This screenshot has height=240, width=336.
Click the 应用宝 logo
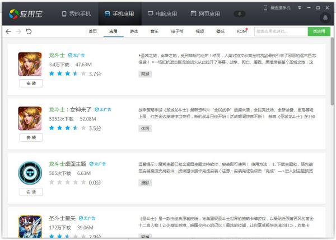(26, 14)
